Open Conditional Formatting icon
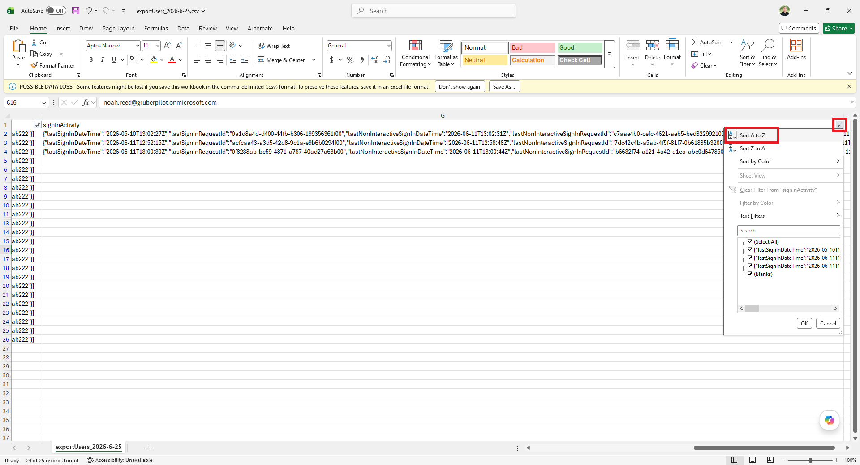Viewport: 860px width, 465px height. [416, 46]
